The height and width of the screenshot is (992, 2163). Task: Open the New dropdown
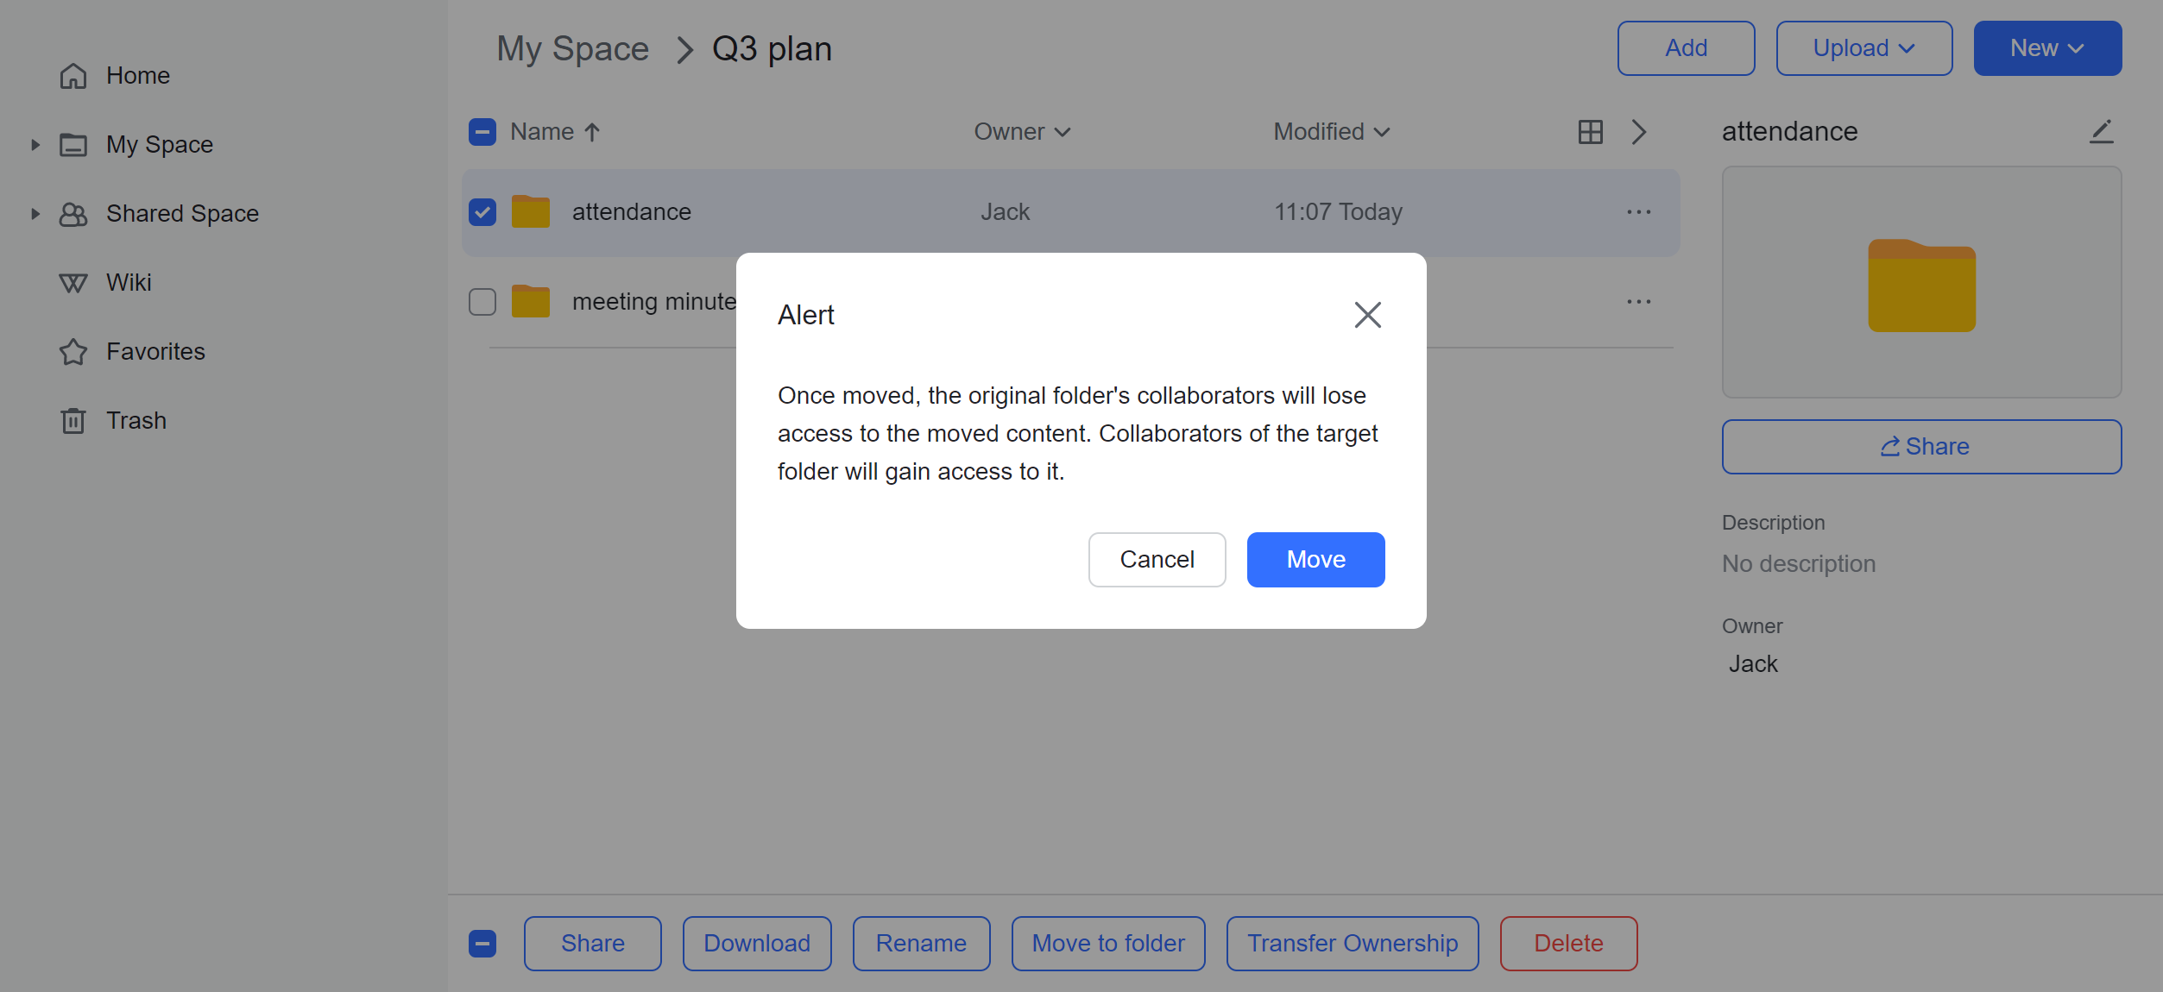[2047, 48]
